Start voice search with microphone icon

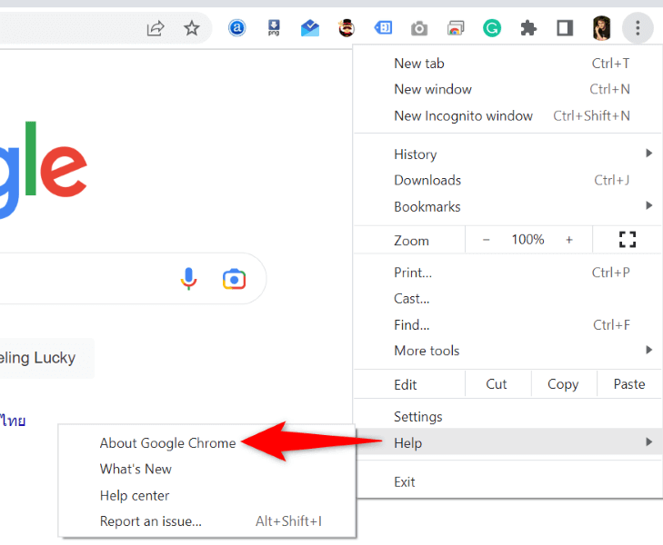tap(188, 279)
